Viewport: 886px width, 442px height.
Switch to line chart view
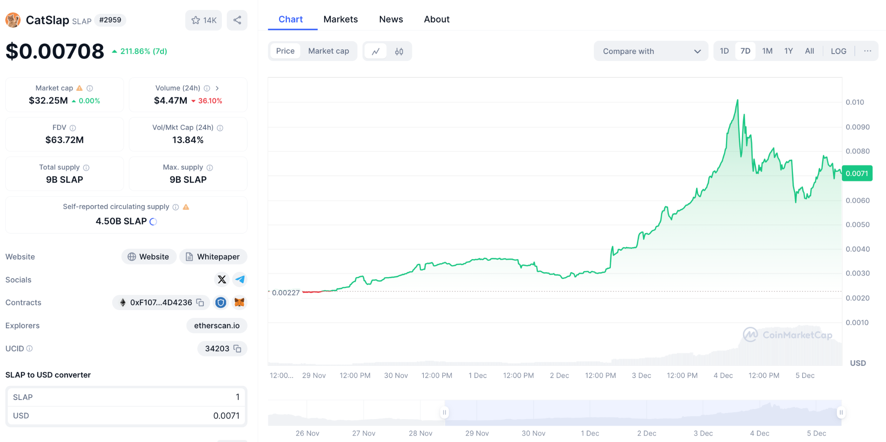coord(376,51)
